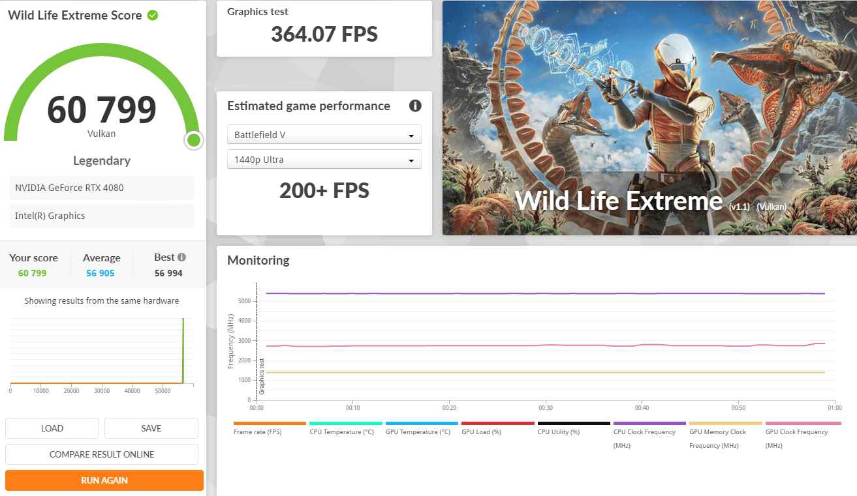This screenshot has height=496, width=857.
Task: Click the Monitoring heading
Action: (258, 260)
